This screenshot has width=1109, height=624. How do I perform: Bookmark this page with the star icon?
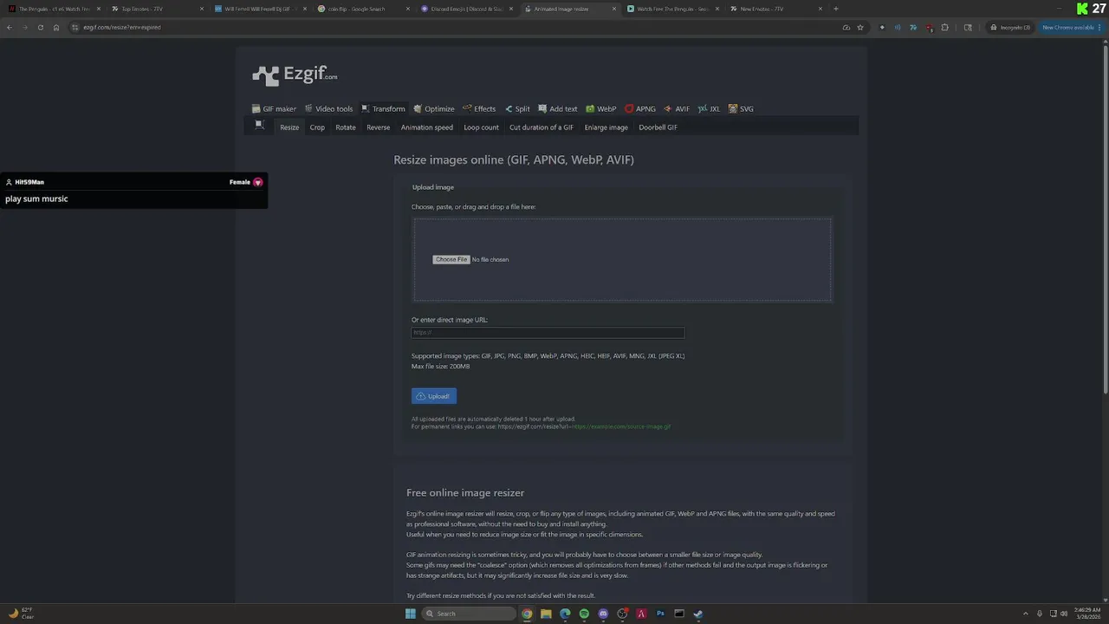(x=860, y=28)
